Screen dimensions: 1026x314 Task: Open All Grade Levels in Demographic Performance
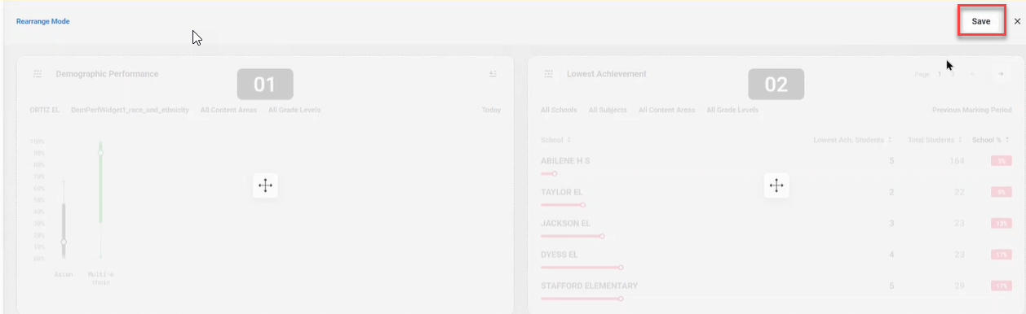[294, 110]
